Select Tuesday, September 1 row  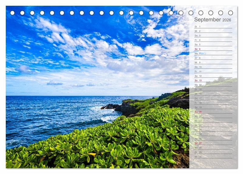pos(213,27)
